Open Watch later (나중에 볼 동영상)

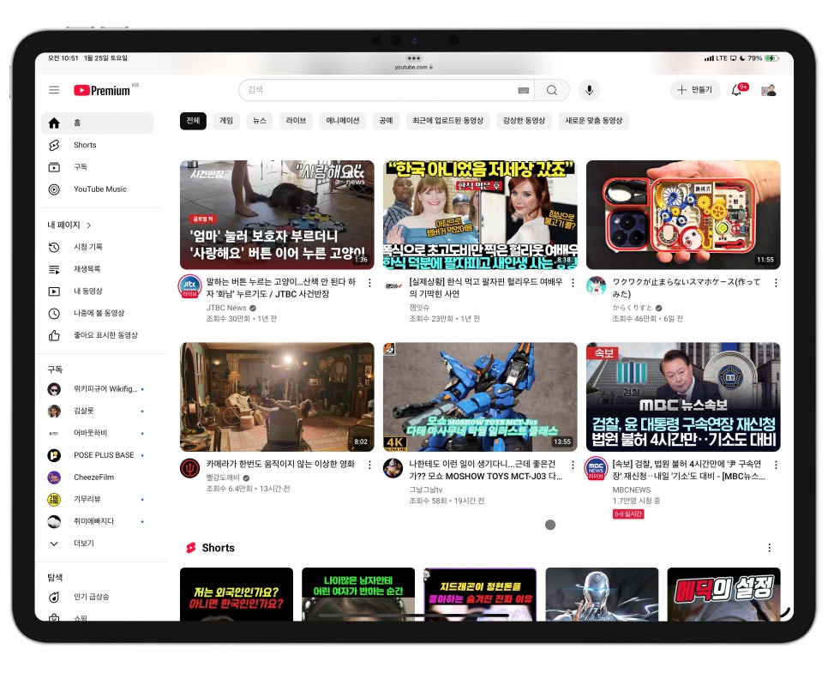(x=97, y=313)
